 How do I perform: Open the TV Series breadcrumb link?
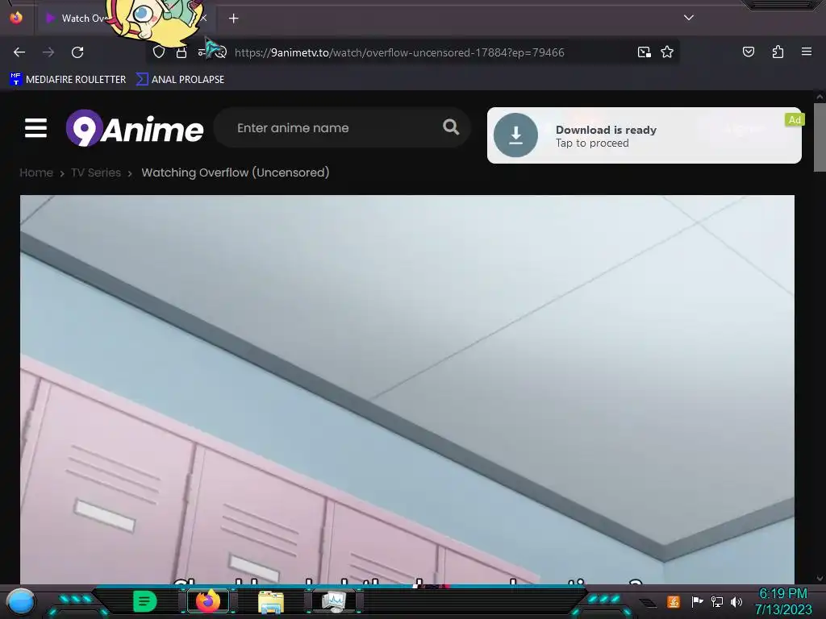[x=96, y=172]
